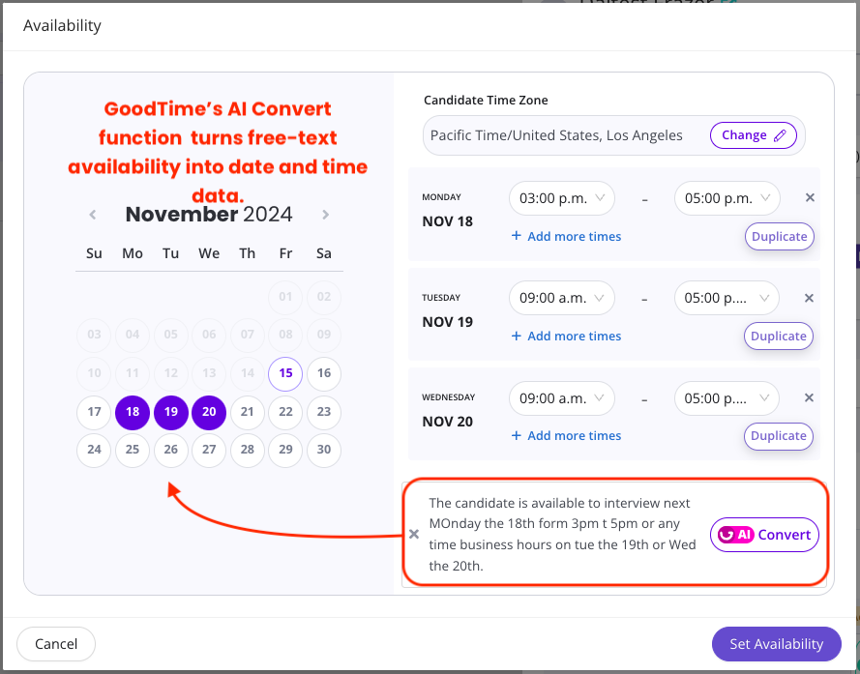Click AI Convert button
Screen dimensions: 860x674
[x=764, y=535]
